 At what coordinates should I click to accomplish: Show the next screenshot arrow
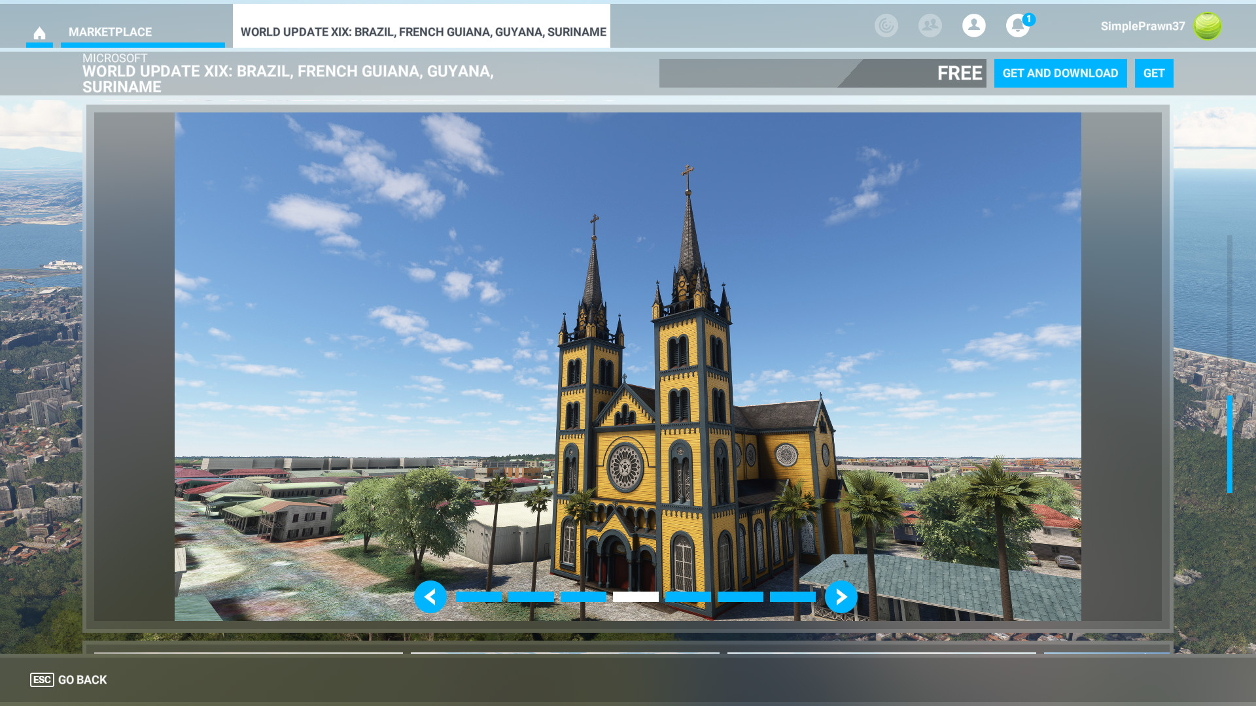tap(841, 597)
